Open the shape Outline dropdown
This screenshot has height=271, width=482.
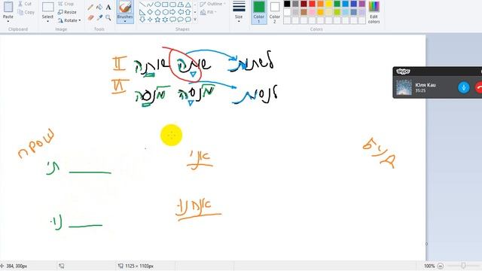[x=212, y=4]
